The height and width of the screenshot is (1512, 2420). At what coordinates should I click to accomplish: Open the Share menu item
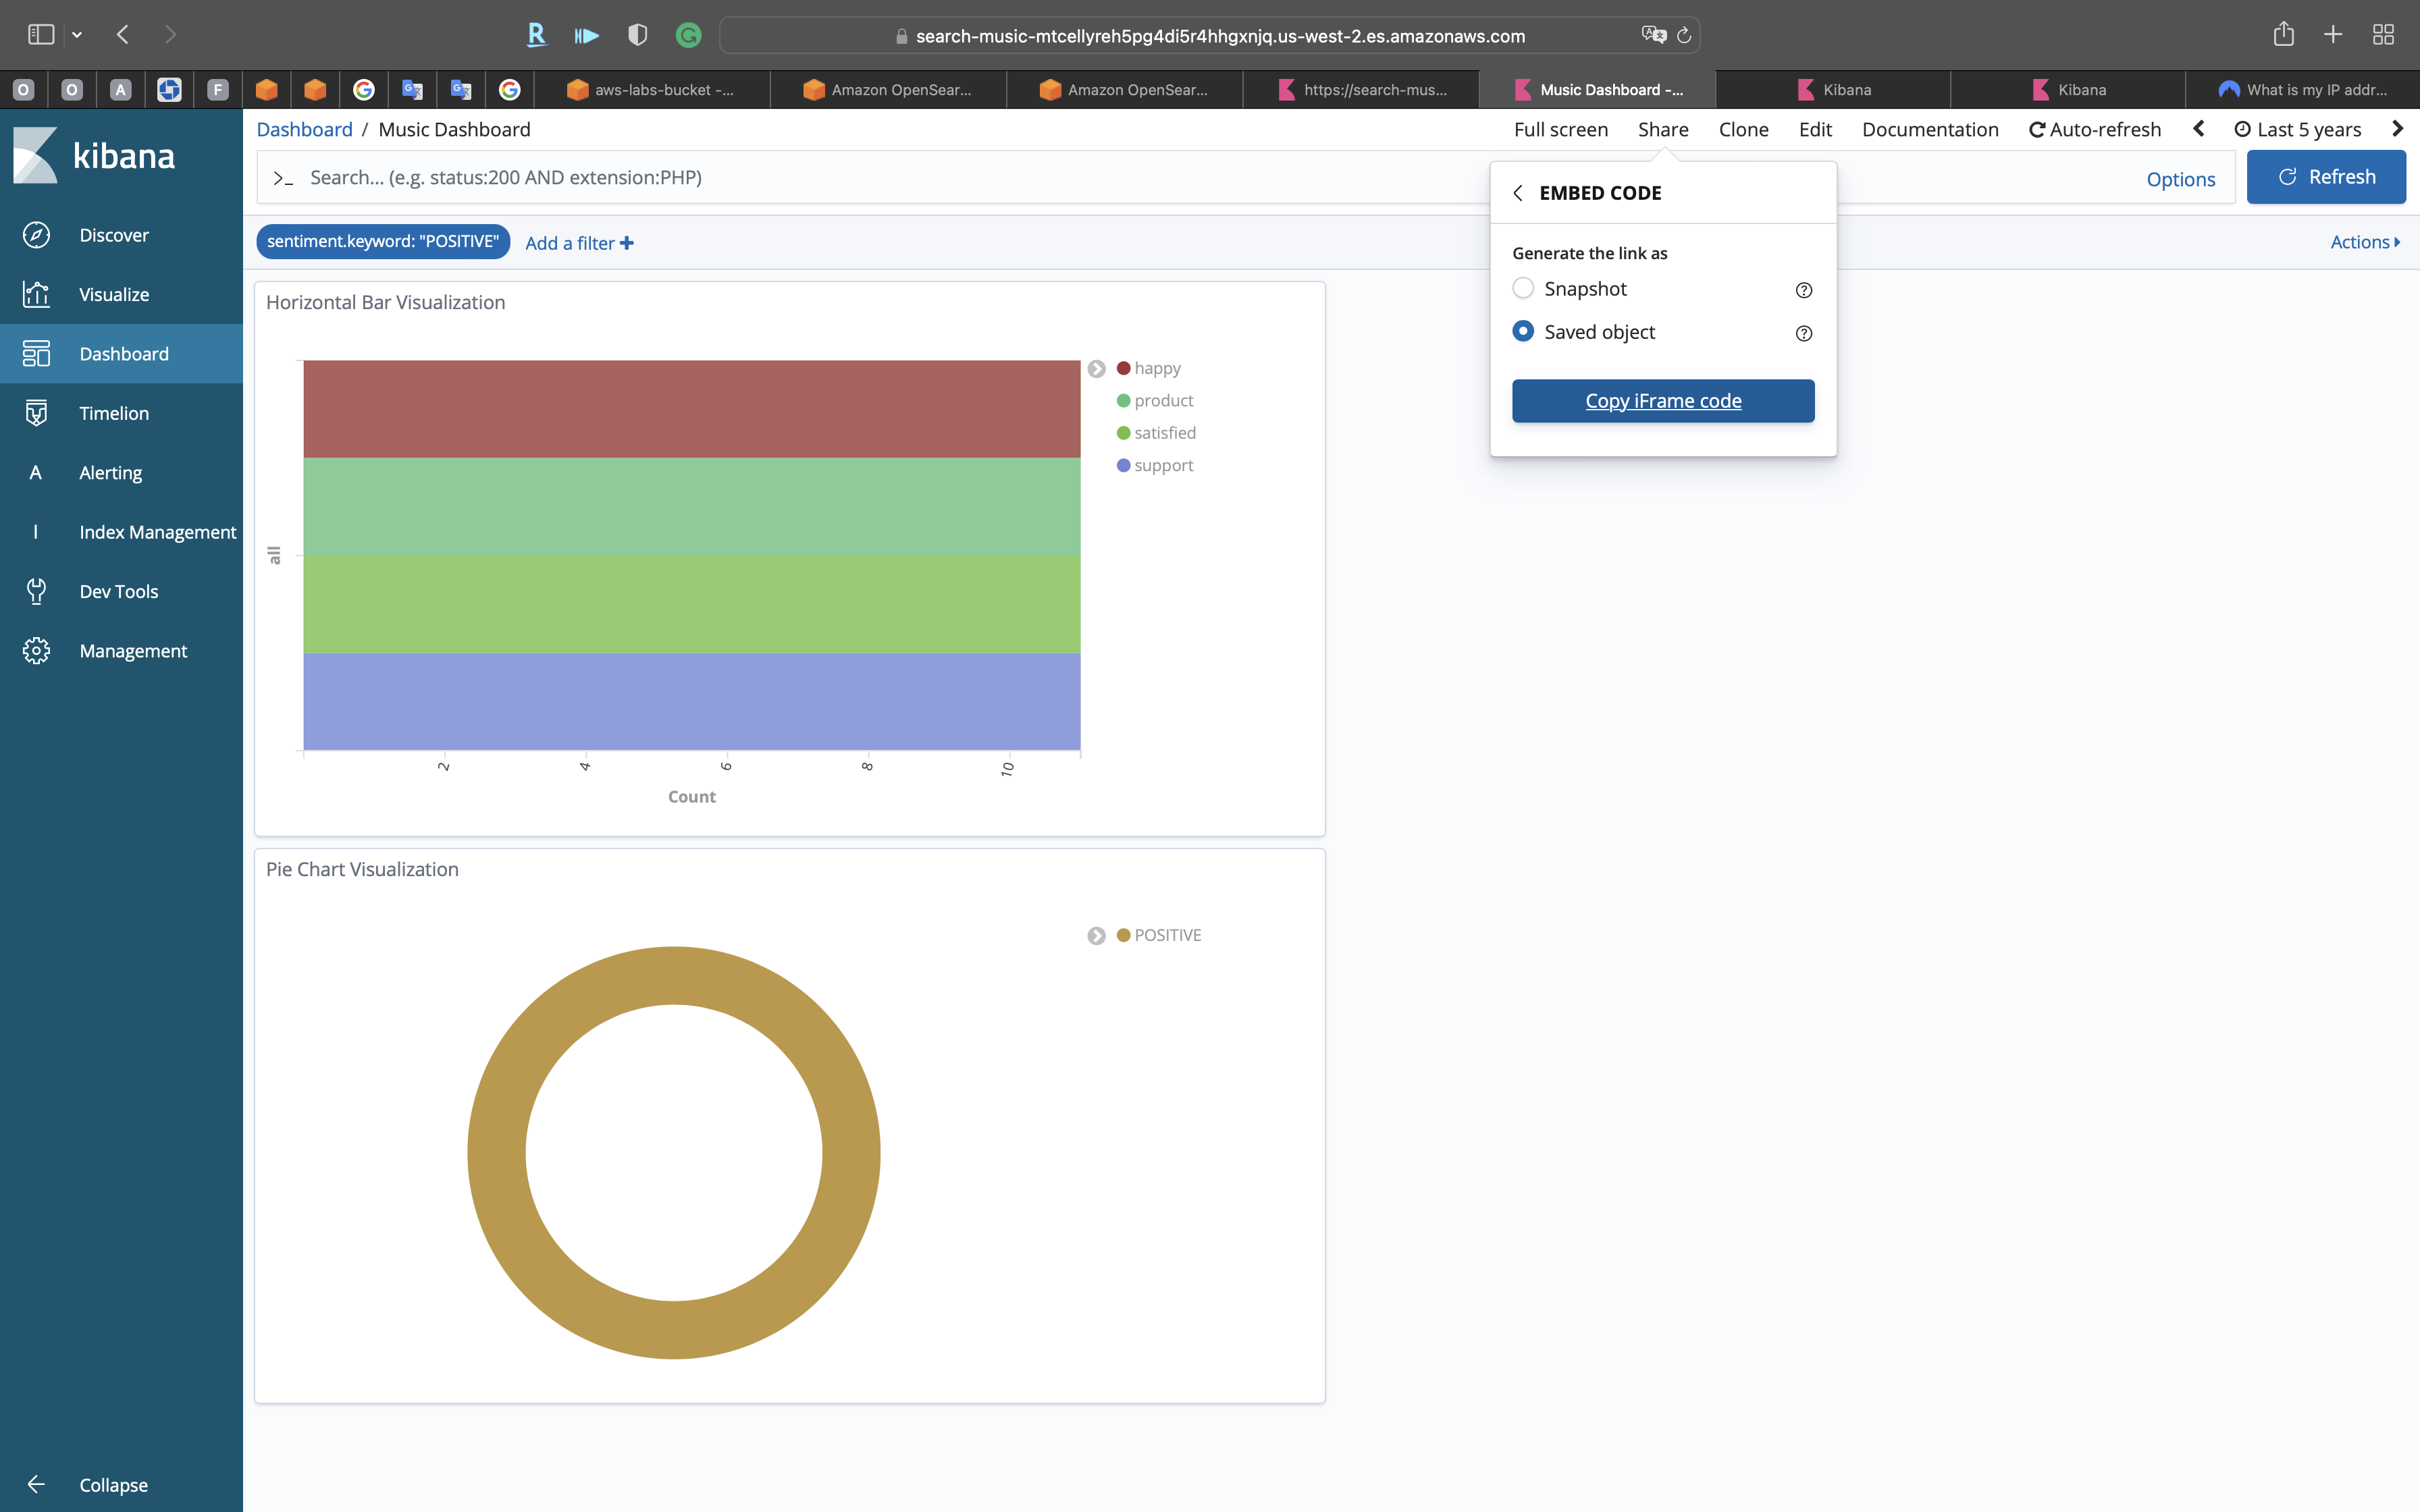coord(1662,129)
